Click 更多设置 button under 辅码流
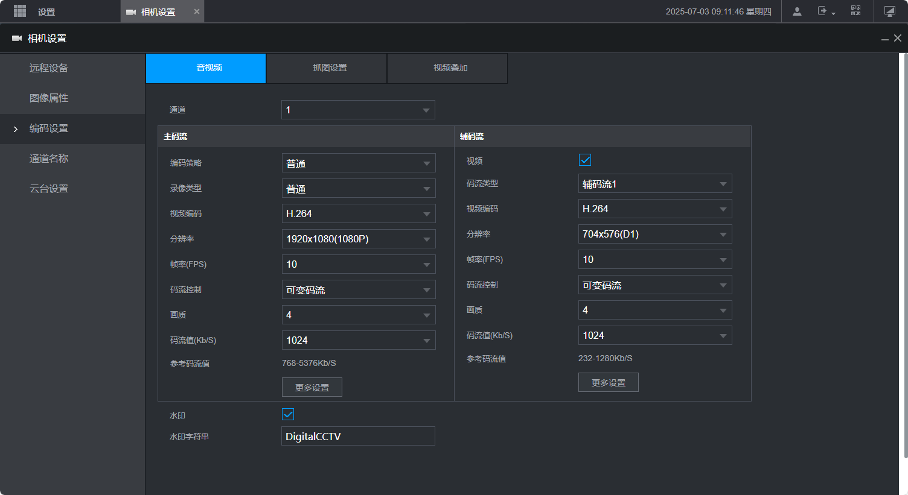 tap(609, 382)
